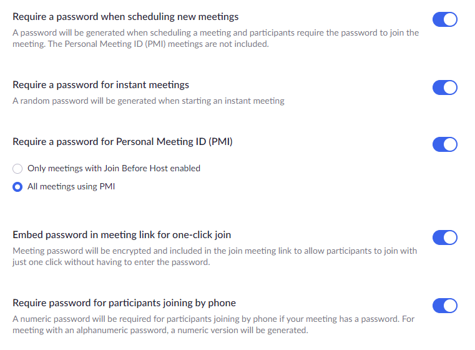Image resolution: width=475 pixels, height=350 pixels.
Task: Toggle Require a password for Personal Meeting ID
Action: pos(444,144)
